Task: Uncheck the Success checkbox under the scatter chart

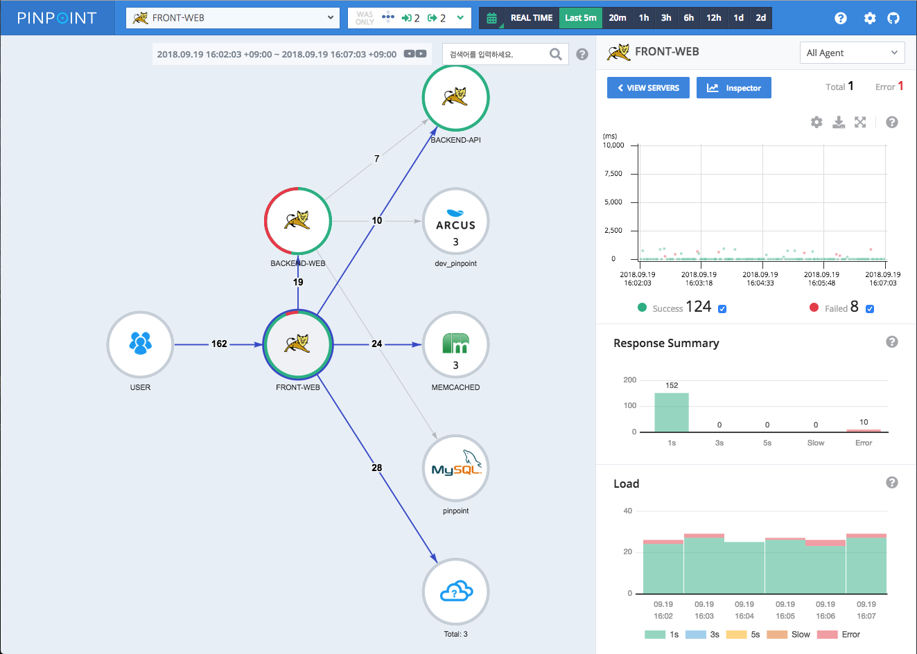Action: coord(722,308)
